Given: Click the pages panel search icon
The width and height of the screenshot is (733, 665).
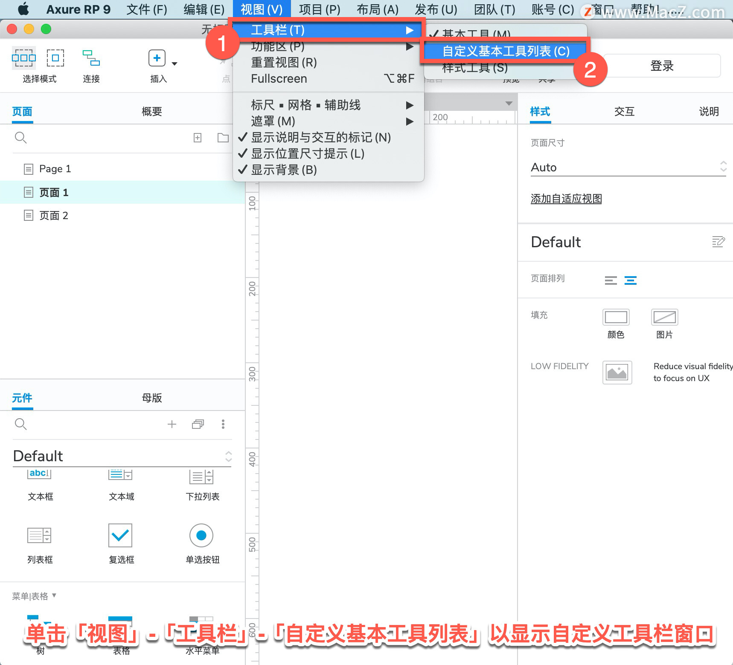Looking at the screenshot, I should (20, 138).
